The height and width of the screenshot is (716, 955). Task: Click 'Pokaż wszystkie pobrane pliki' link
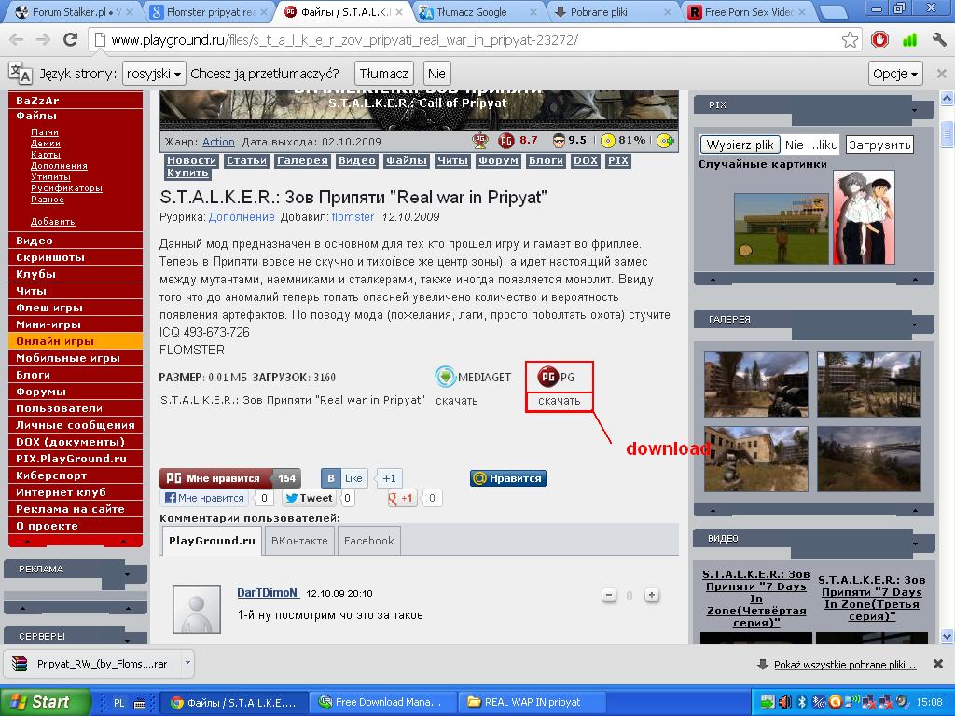coord(845,664)
